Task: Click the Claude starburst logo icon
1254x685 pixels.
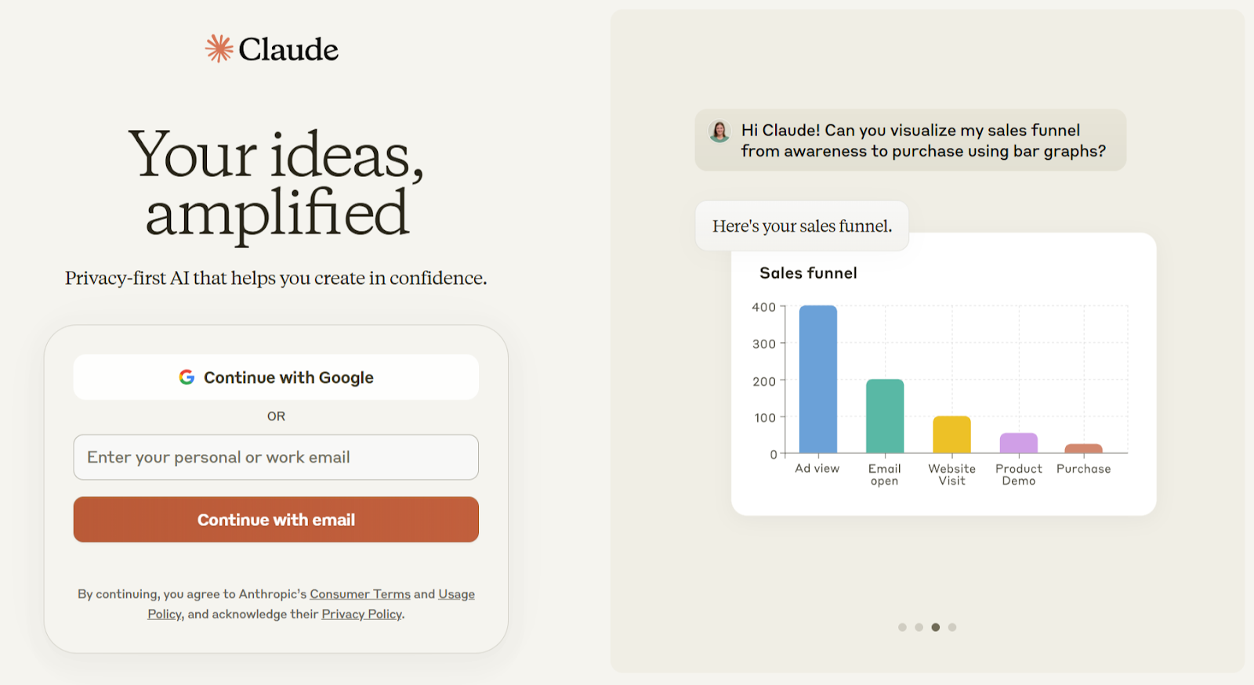Action: (219, 49)
